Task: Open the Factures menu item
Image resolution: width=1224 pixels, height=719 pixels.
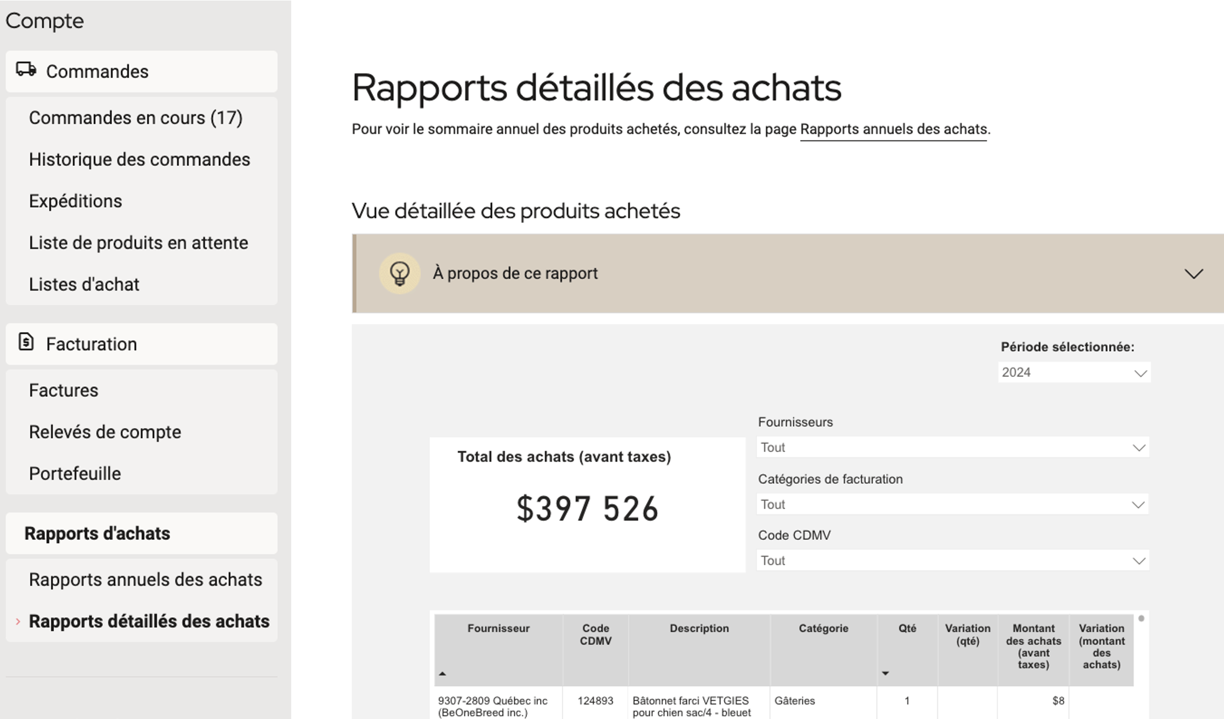Action: [64, 391]
